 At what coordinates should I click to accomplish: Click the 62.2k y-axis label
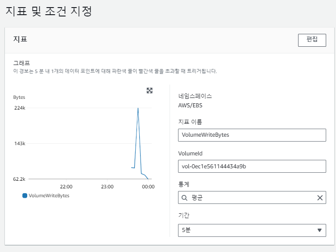tap(19, 179)
